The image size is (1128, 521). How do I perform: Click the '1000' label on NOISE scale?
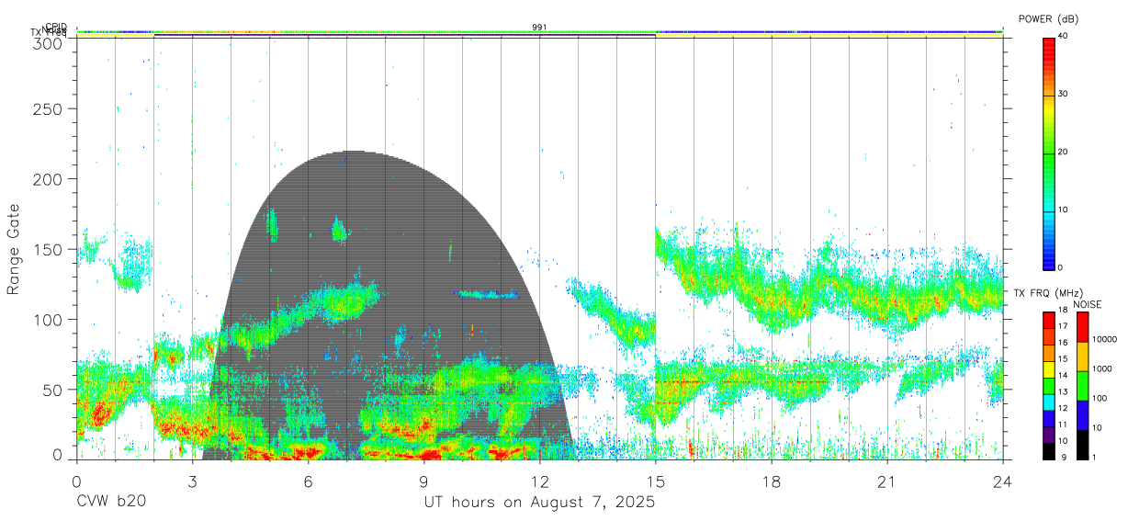coord(1104,369)
